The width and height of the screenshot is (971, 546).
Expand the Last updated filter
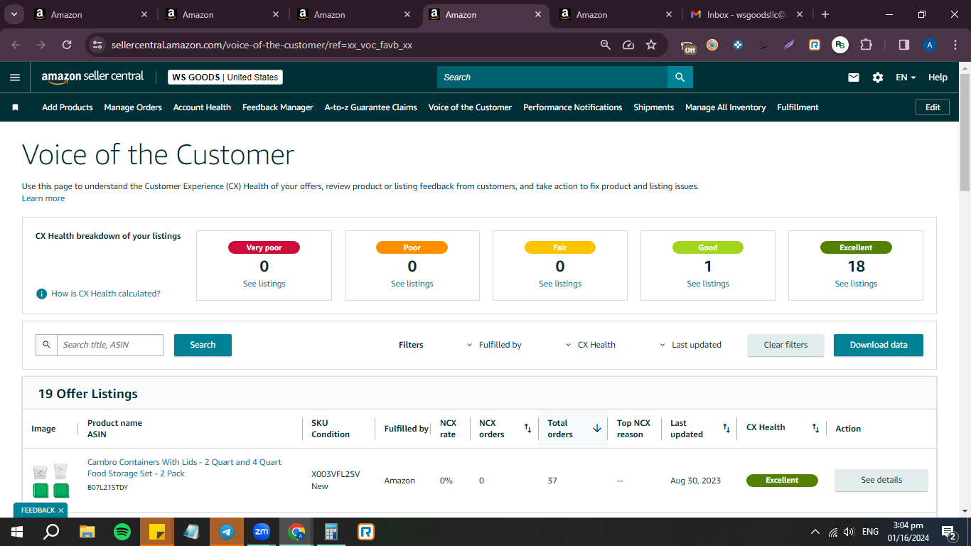pos(690,345)
